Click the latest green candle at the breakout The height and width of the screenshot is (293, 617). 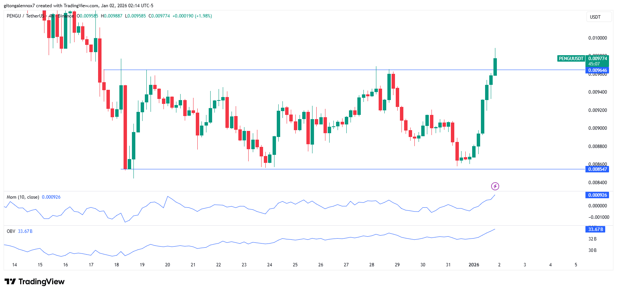click(495, 67)
